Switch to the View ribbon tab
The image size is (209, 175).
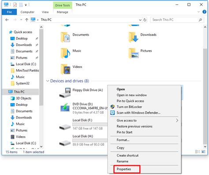45,12
